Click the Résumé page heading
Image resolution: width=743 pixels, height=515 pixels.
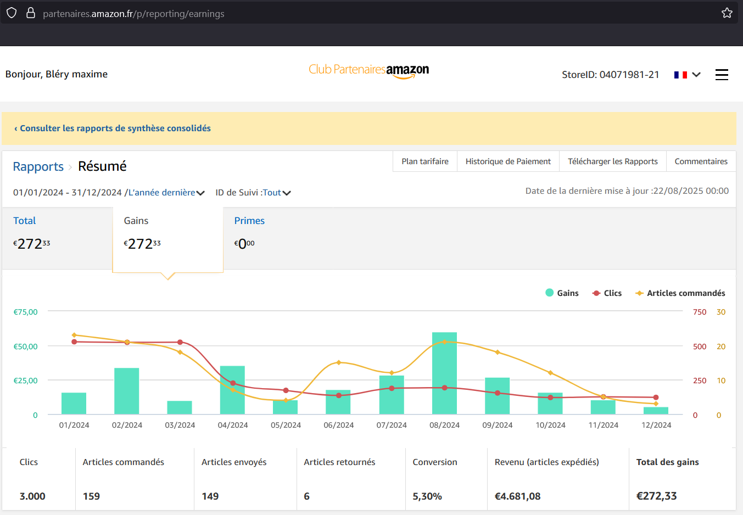[x=102, y=166]
